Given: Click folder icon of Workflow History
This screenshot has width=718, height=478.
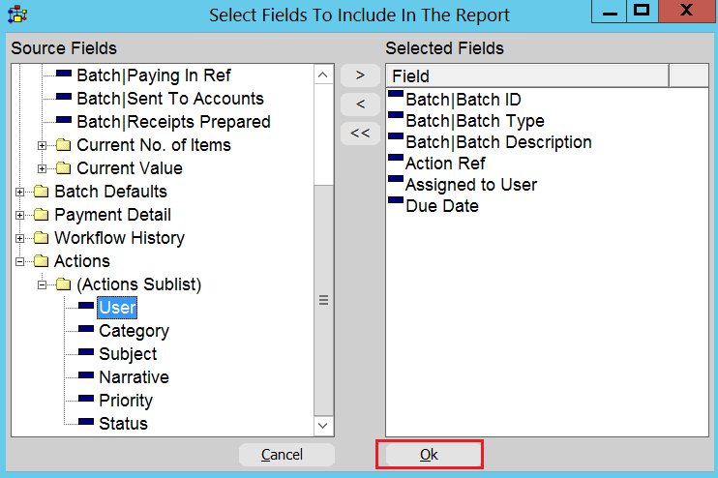Looking at the screenshot, I should pos(42,238).
